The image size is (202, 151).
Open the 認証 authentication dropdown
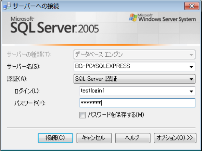point(134,79)
